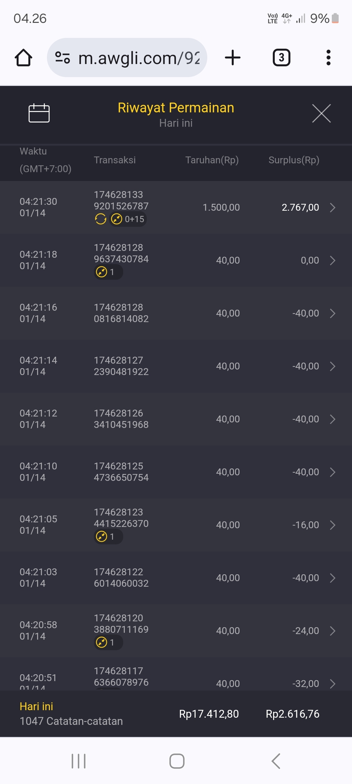The height and width of the screenshot is (784, 352).
Task: Tap the Hari ini summary label
Action: click(x=37, y=706)
